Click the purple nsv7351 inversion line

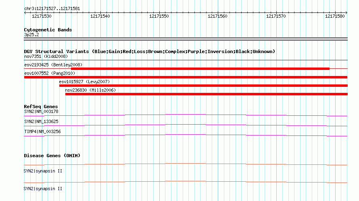pos(186,60)
